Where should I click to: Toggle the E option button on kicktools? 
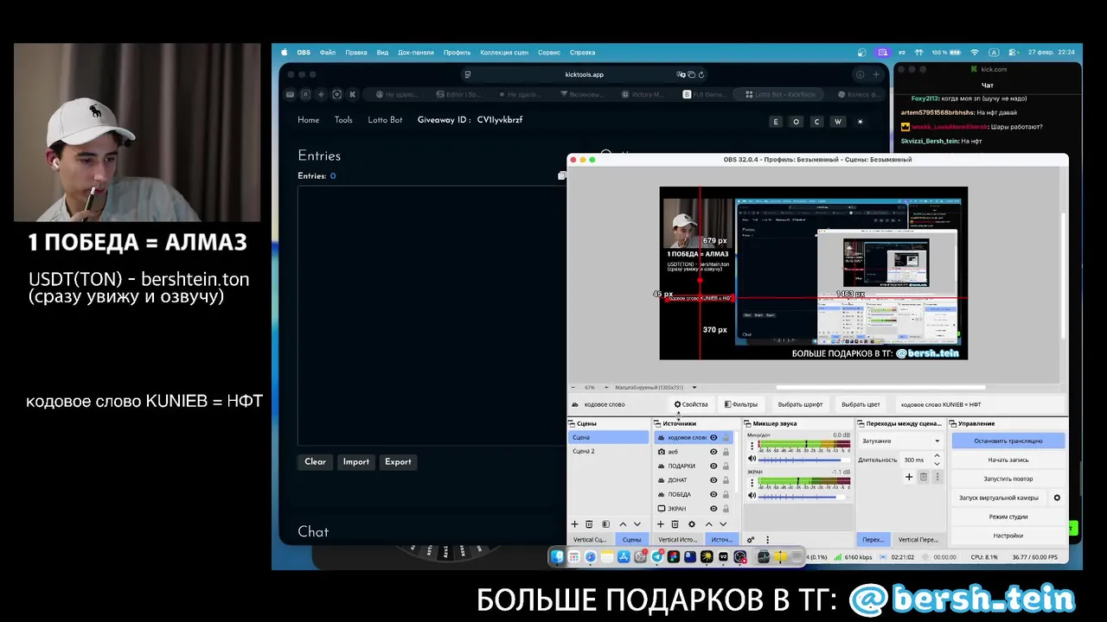point(776,122)
